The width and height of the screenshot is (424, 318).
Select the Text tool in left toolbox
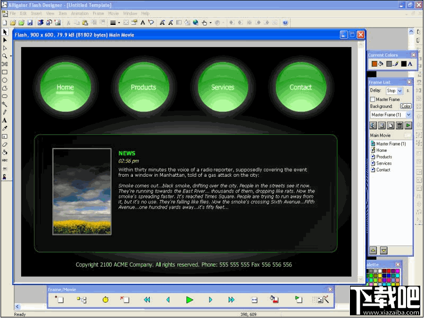point(5,120)
